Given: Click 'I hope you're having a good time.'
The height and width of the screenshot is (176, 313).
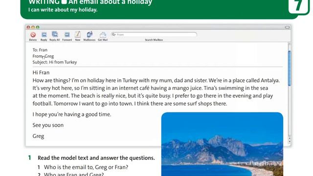Looking at the screenshot, I should pos(72,114).
